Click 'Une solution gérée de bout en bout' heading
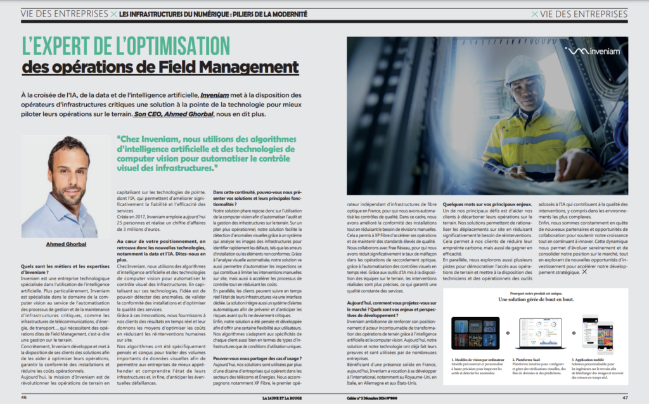Screen dimensions: 649x404 (536, 299)
